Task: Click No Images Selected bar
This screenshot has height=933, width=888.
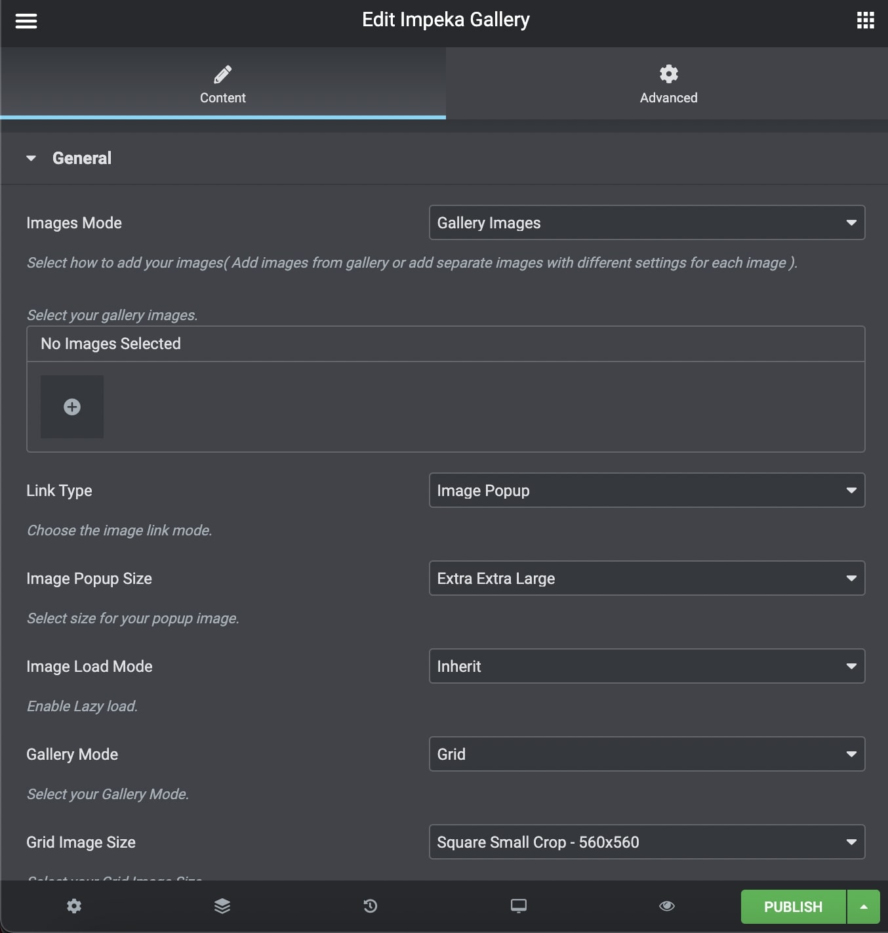Action: [446, 344]
